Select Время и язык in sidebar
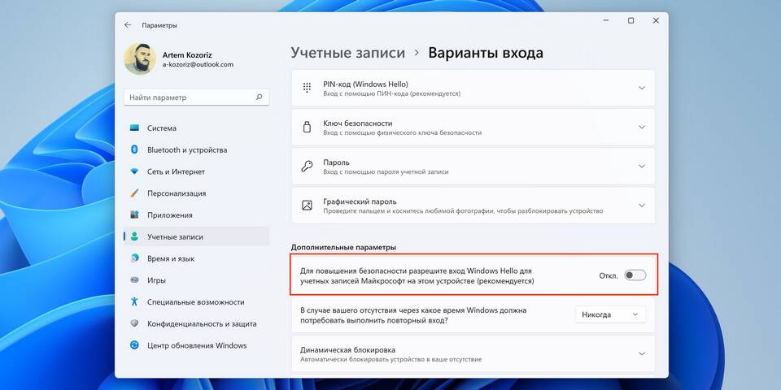Viewport: 781px width, 390px height. (196, 258)
